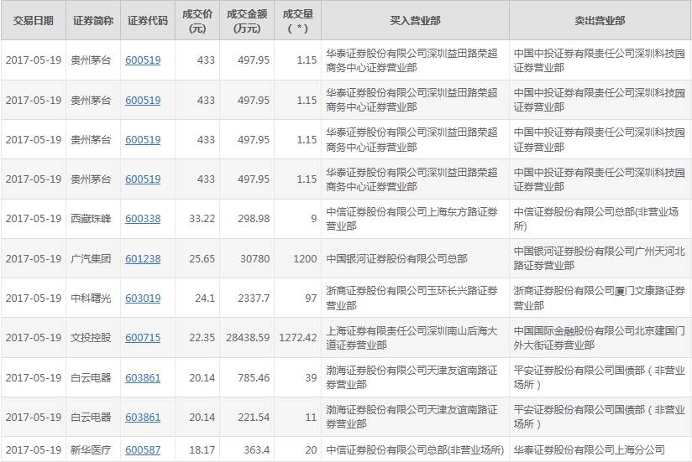Open 603861 link in the 221.54 row

point(143,417)
